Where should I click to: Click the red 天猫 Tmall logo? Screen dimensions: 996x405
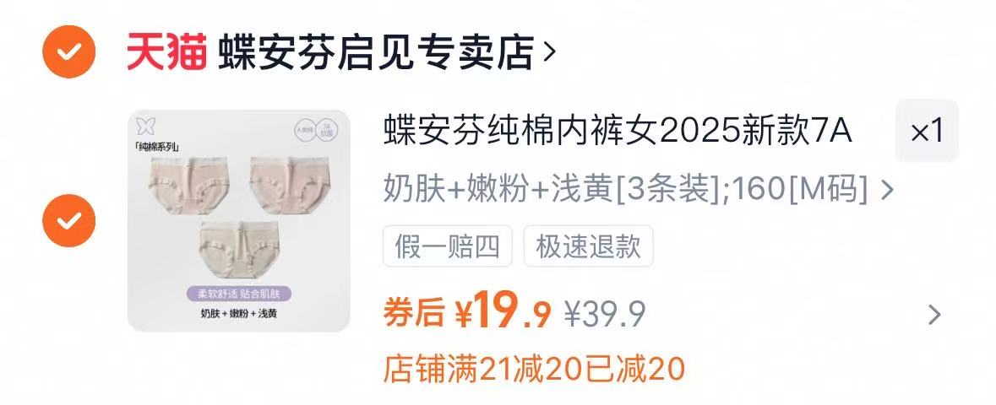tap(166, 51)
